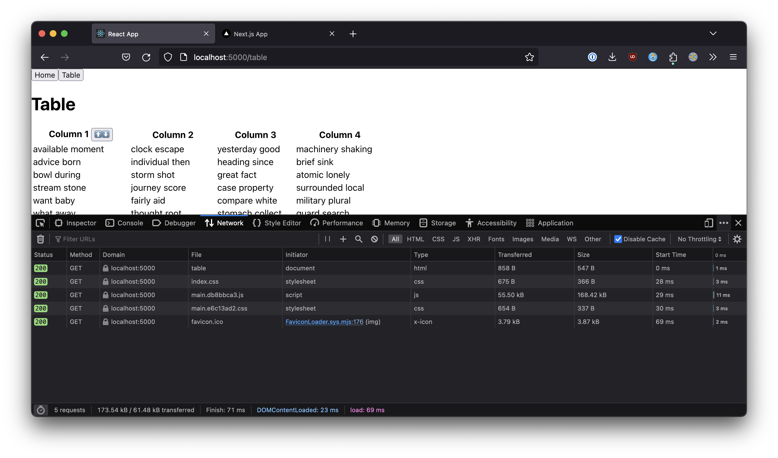Image resolution: width=778 pixels, height=458 pixels.
Task: Open the list all tabs chevron
Action: pos(713,33)
